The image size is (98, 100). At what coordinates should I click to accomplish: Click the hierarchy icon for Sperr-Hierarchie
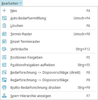tap(4, 96)
